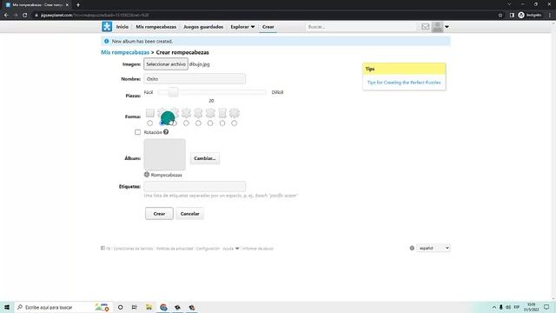Open Cortana circle in the taskbar

click(x=120, y=307)
